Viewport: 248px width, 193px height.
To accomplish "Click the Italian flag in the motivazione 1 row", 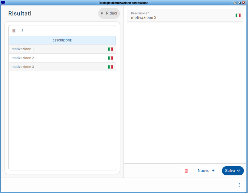I will [110, 49].
